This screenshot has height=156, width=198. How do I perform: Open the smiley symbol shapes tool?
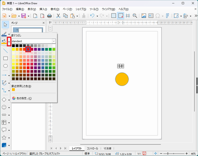[x=4, y=107]
